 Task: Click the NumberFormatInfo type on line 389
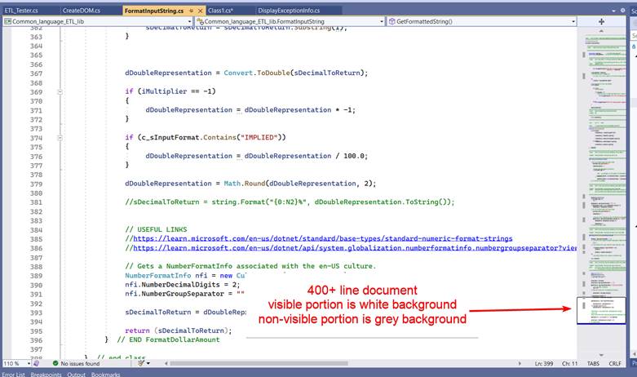click(x=158, y=276)
